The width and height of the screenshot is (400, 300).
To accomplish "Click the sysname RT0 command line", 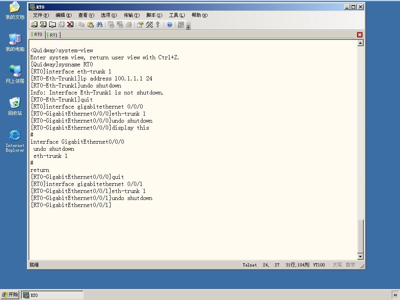I will click(x=62, y=64).
